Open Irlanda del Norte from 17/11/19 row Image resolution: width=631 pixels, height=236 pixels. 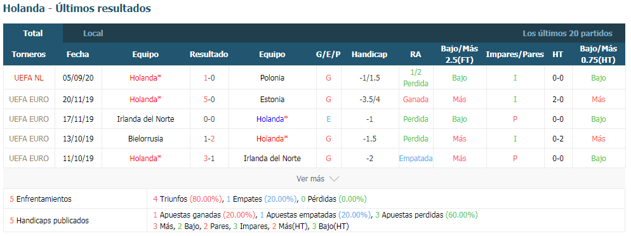145,119
